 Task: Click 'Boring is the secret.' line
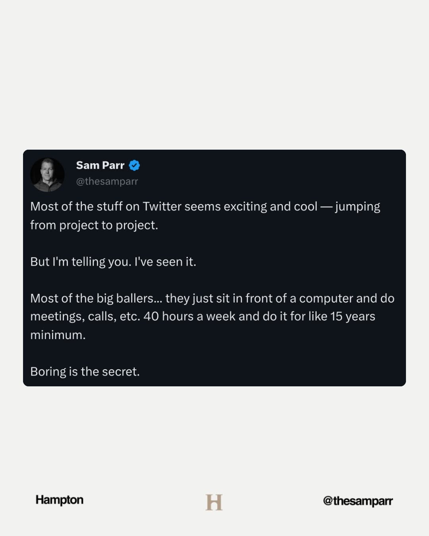coord(85,372)
